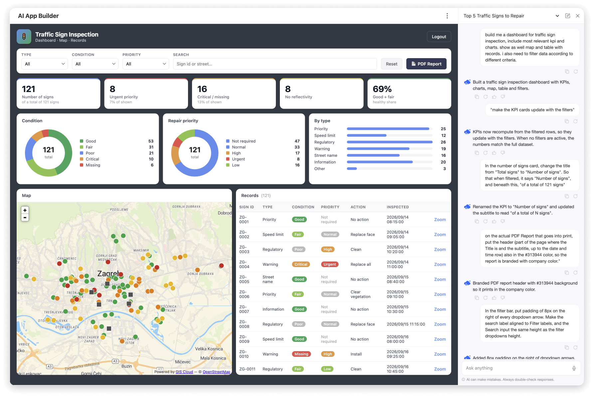Generate the PDF Report
Viewport: 594px width, 397px height.
(x=426, y=64)
